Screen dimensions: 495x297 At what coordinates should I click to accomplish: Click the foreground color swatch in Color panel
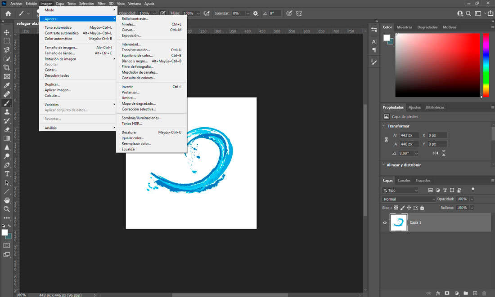[386, 38]
